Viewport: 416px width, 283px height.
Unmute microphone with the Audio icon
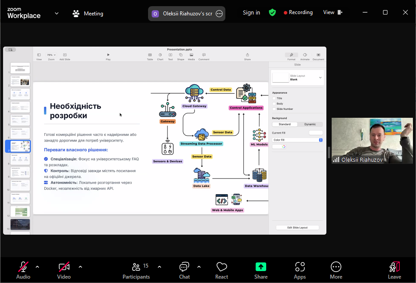23,267
